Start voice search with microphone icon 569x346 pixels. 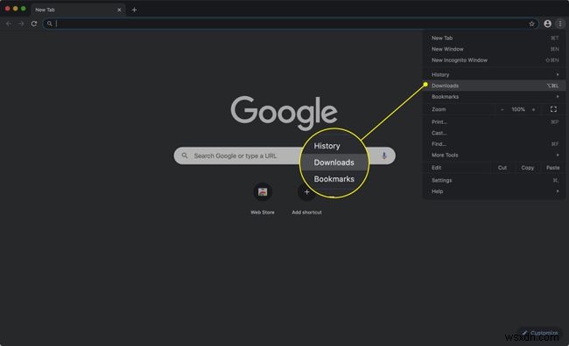tap(384, 156)
